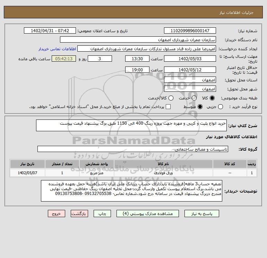Image resolution: width=267 pixels, height=258 pixels.
Task: Click the واحد شمارش column header
Action: click(96, 164)
